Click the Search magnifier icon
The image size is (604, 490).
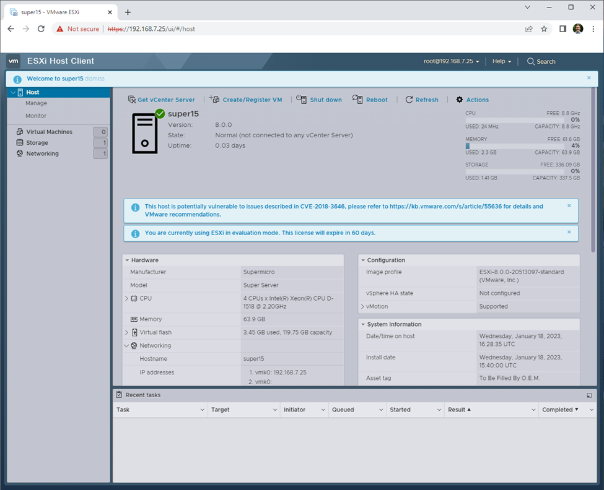click(x=531, y=61)
